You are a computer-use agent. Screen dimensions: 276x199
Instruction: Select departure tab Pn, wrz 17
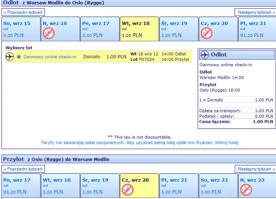point(100,29)
